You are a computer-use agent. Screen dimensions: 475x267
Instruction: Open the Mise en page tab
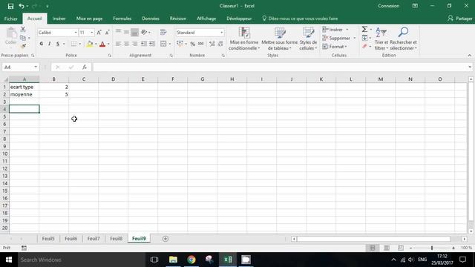click(x=89, y=19)
